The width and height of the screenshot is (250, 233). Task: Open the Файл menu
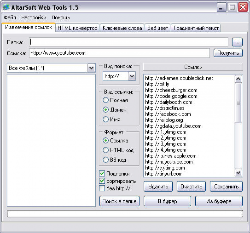click(10, 17)
